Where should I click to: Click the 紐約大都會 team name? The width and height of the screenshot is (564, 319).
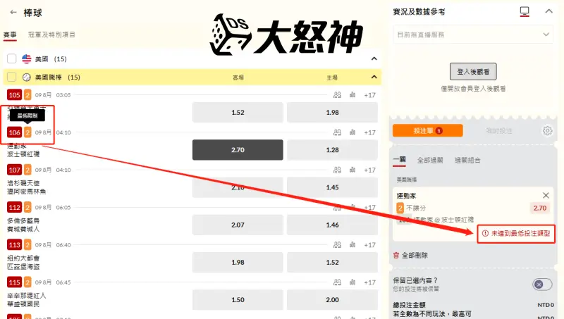click(23, 258)
